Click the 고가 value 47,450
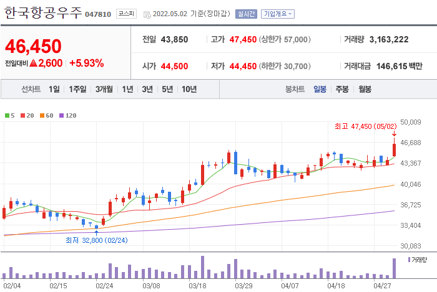437x292 pixels. pos(243,39)
